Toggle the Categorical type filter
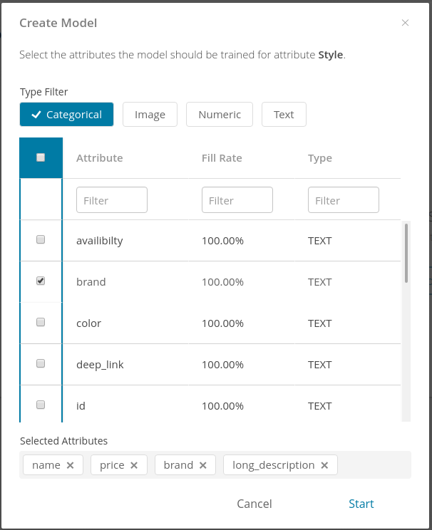432x530 pixels. pyautogui.click(x=66, y=115)
